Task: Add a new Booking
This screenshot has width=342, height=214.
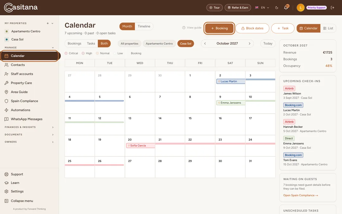Action: pos(219,29)
